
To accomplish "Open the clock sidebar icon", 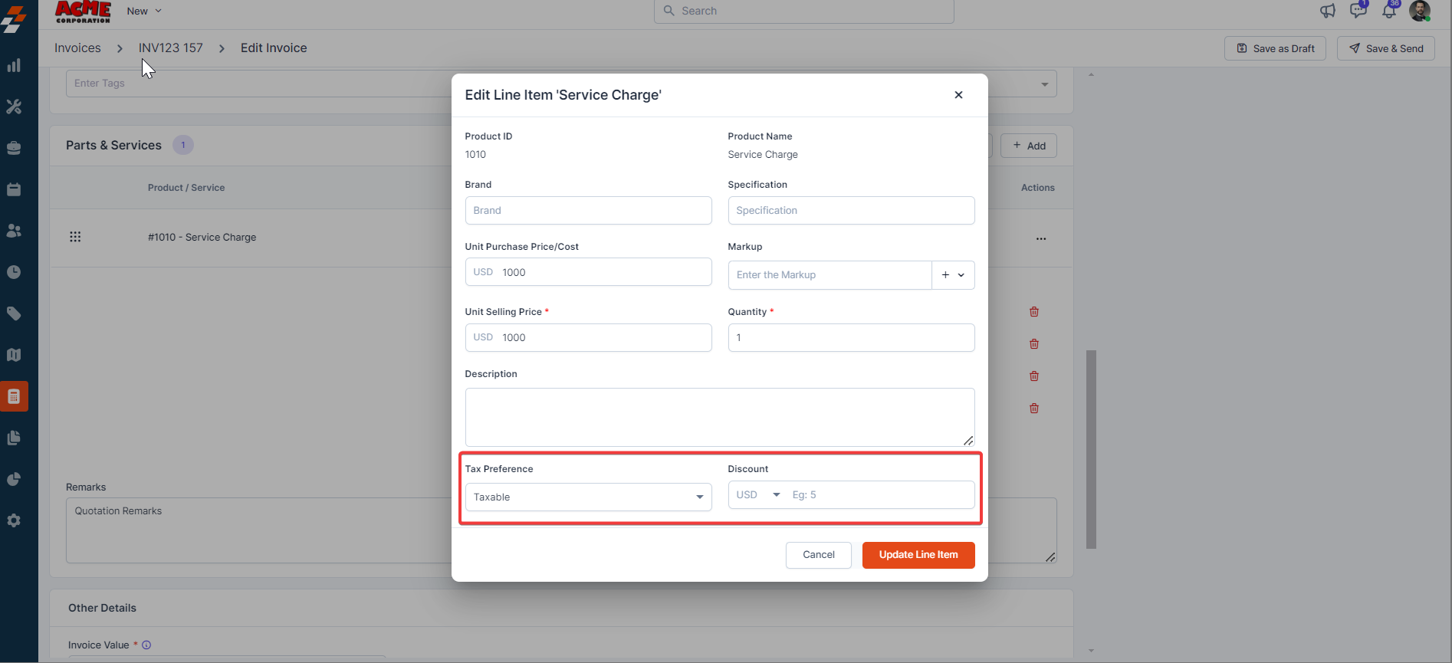I will [x=14, y=272].
